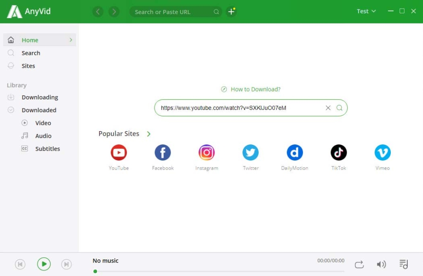Click the Instagram site icon
Viewport: 423px width, 276px height.
click(x=207, y=153)
